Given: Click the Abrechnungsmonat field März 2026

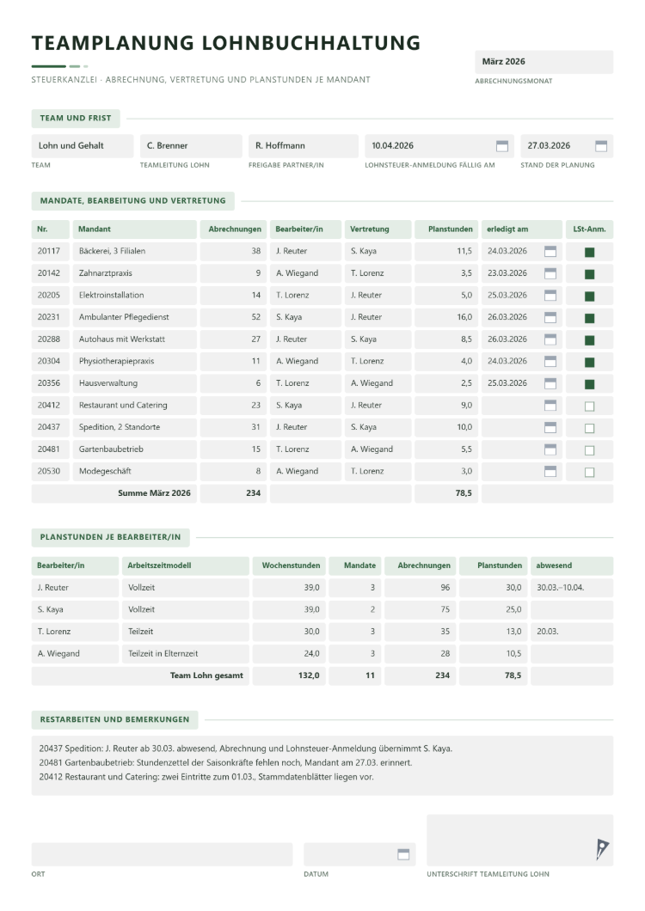Looking at the screenshot, I should tap(544, 62).
